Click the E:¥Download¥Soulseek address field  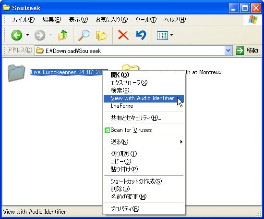[x=130, y=51]
